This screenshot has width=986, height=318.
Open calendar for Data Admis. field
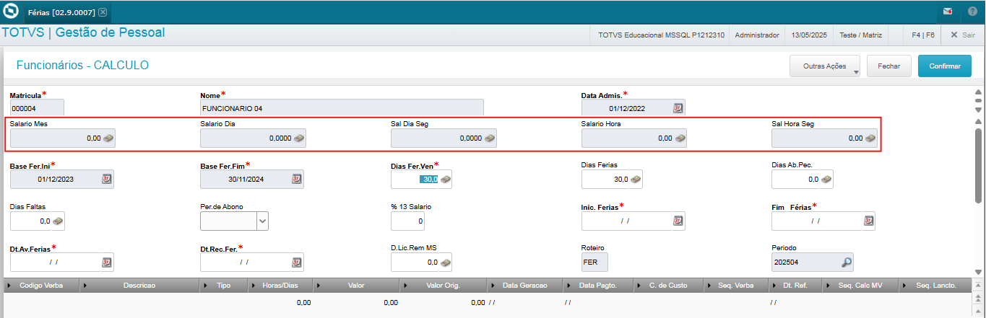pyautogui.click(x=678, y=107)
